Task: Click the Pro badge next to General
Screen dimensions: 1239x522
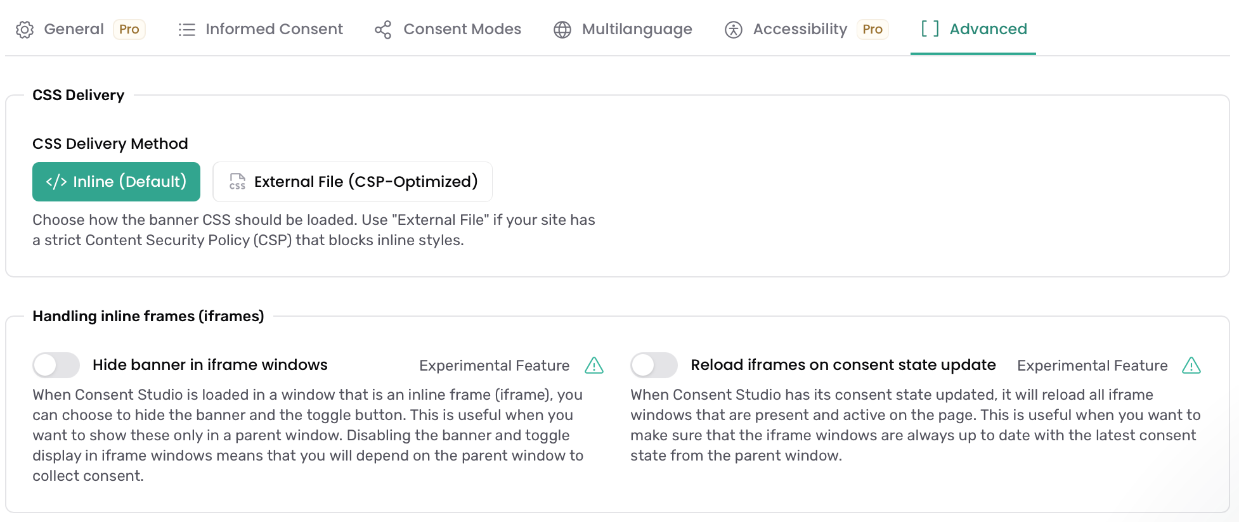Action: click(x=129, y=29)
